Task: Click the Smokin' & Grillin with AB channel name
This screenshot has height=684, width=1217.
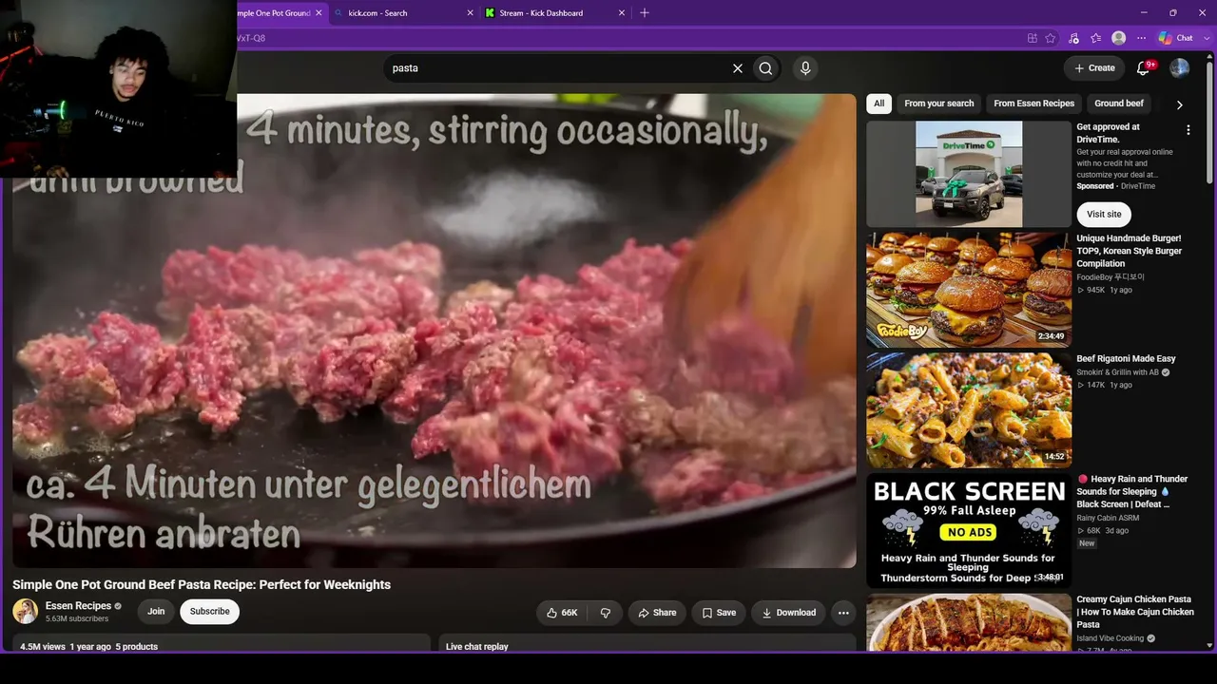Action: click(x=1117, y=372)
